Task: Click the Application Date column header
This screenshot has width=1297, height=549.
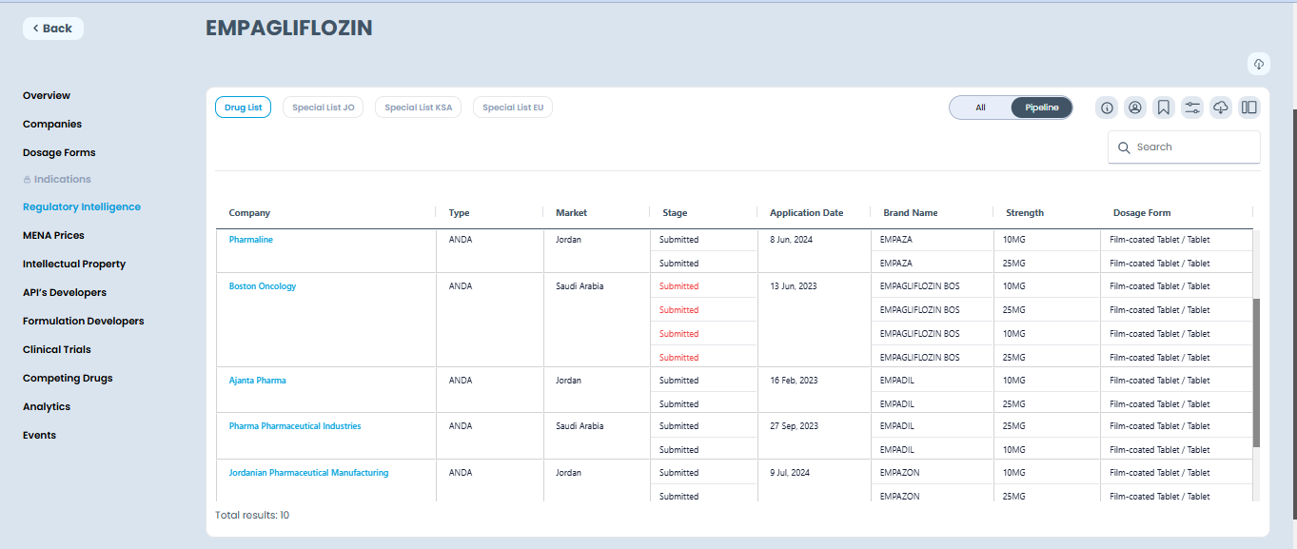Action: (807, 213)
